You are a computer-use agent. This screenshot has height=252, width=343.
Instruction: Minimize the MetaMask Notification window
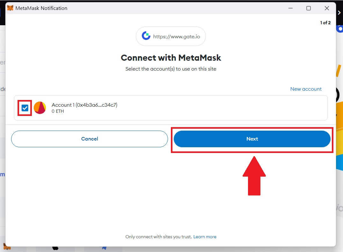pyautogui.click(x=290, y=8)
